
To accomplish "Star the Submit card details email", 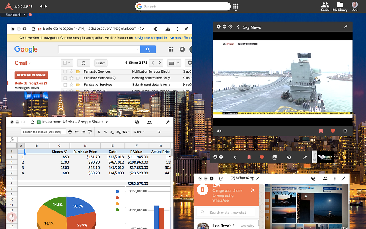I will click(x=71, y=85).
